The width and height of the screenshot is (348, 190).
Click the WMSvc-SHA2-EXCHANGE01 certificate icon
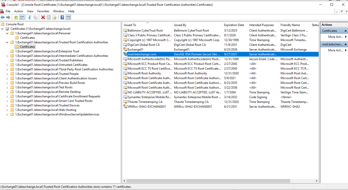pos(125,106)
